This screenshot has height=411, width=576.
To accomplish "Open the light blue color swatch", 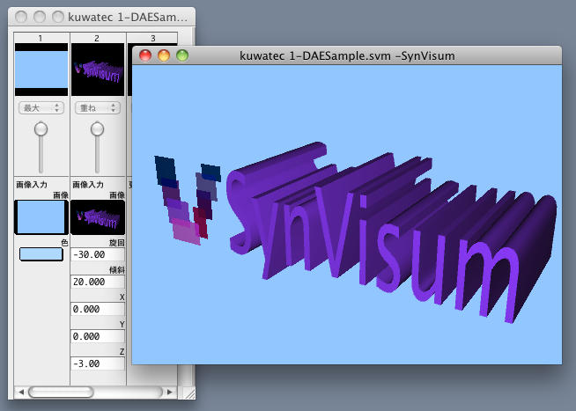I will tap(41, 254).
